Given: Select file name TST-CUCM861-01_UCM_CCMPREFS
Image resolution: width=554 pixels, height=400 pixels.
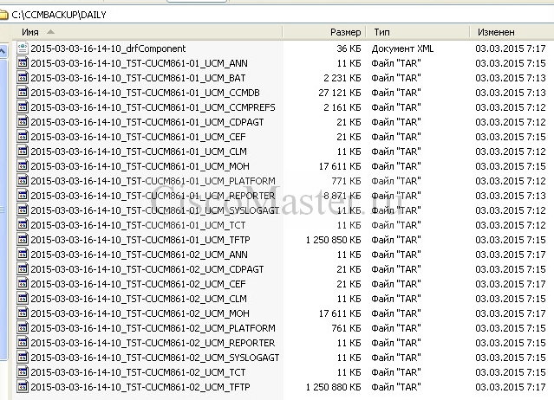Looking at the screenshot, I should 153,107.
